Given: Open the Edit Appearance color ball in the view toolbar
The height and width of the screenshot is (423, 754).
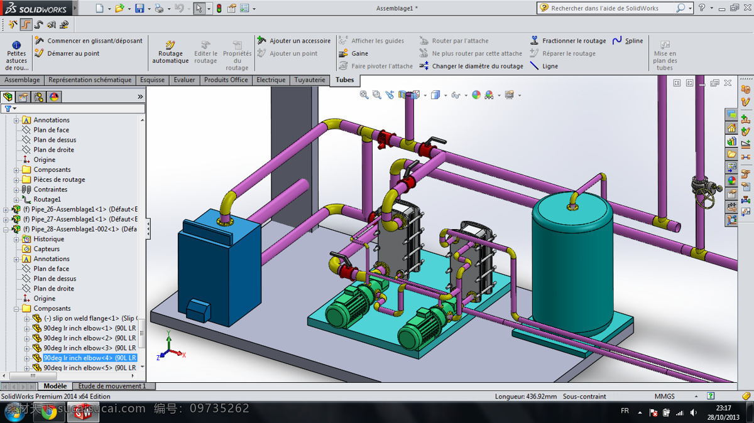Looking at the screenshot, I should [x=476, y=95].
